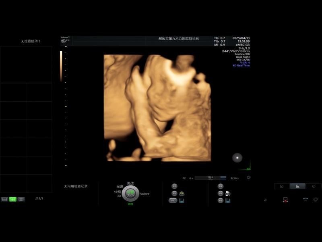Click the 无检查启动 status text
This screenshot has height=242, width=322.
[31, 41]
